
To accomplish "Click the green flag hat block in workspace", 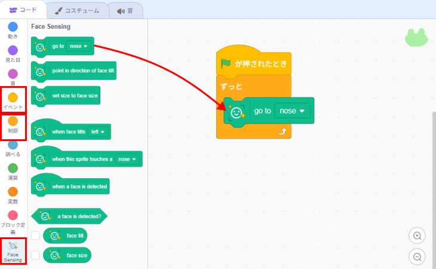I will click(x=254, y=63).
